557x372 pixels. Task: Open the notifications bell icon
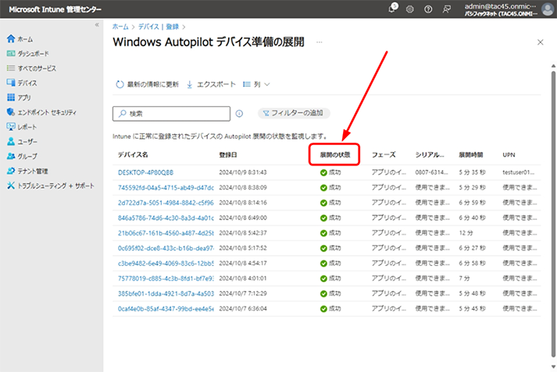pyautogui.click(x=392, y=9)
